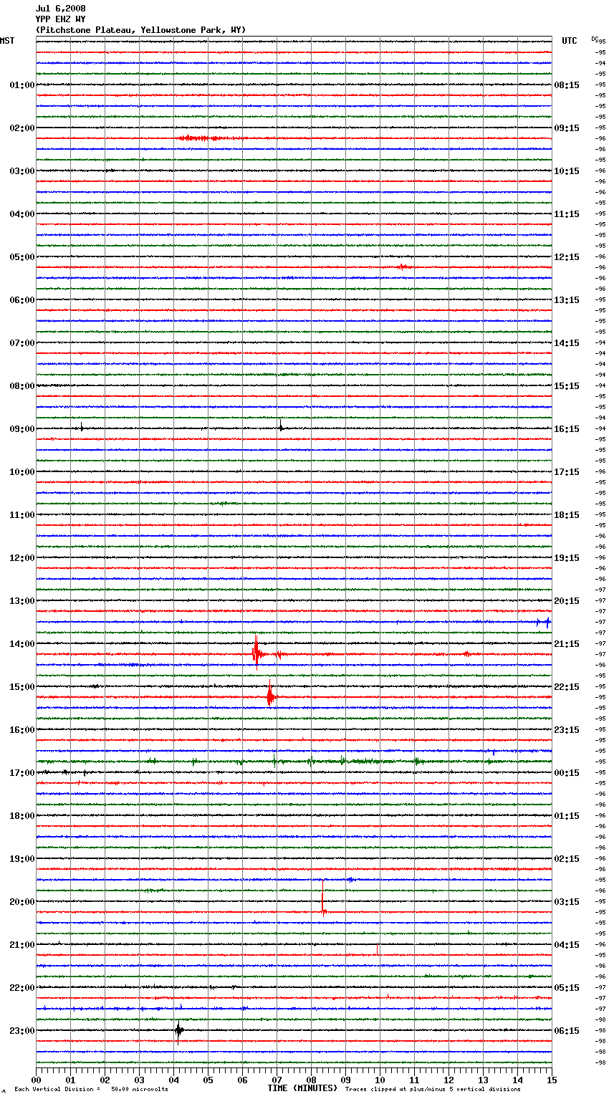The width and height of the screenshot is (609, 1099).
Task: Click minute-axis tick label '12' at the bottom
Action: coord(449,1080)
